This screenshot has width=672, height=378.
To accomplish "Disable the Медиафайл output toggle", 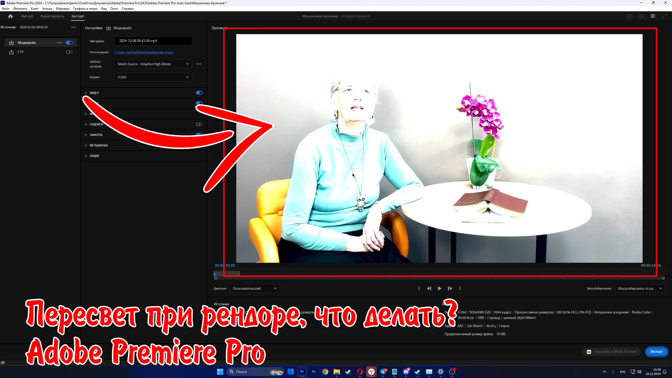I will (69, 43).
